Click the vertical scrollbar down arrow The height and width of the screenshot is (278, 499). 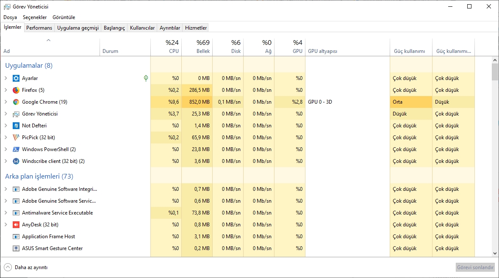click(x=495, y=253)
